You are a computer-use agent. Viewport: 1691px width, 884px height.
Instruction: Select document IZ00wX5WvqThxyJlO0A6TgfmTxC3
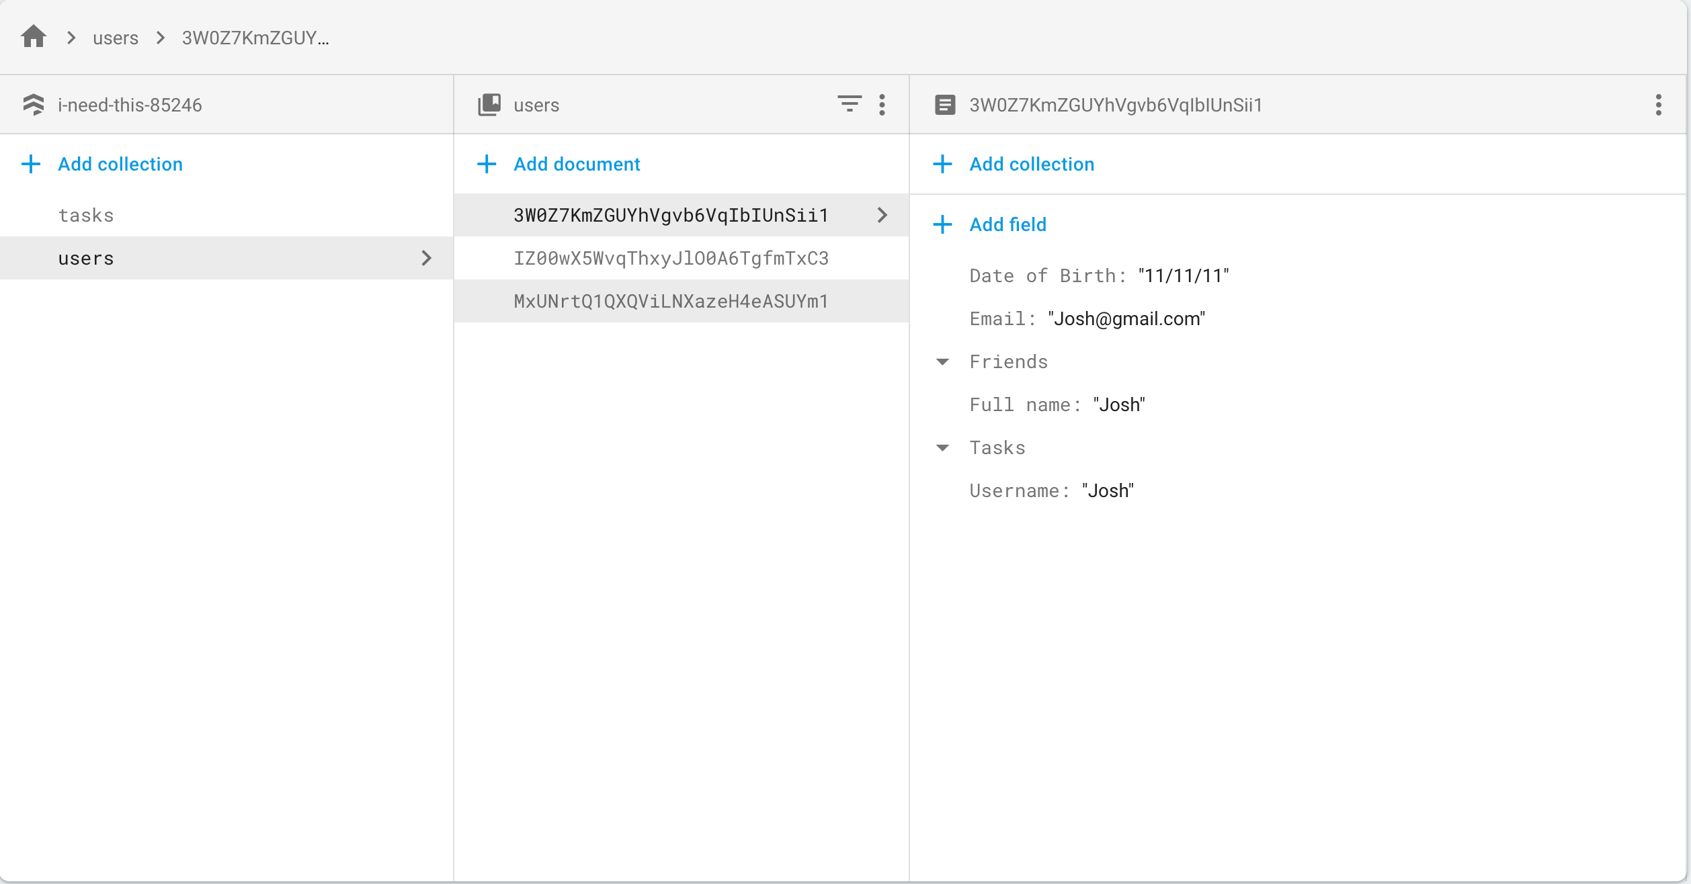pyautogui.click(x=671, y=258)
